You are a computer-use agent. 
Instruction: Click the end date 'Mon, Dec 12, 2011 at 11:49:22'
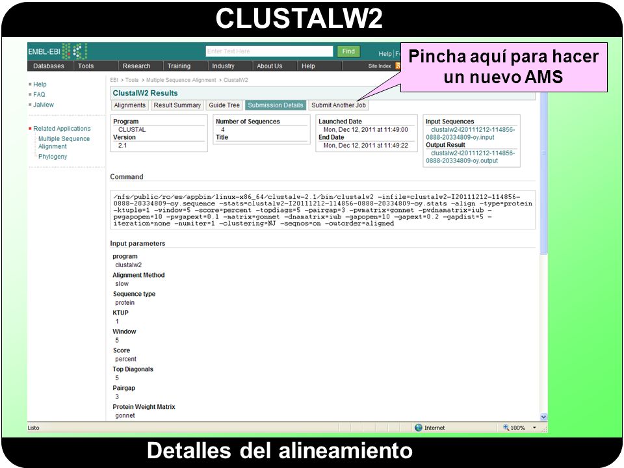point(365,146)
